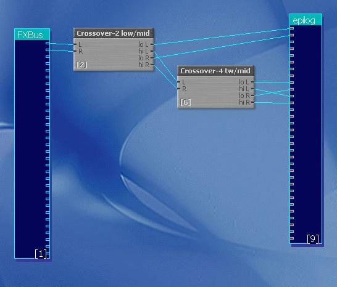
Task: Click Crossover-4 L input pin
Action: [x=179, y=82]
